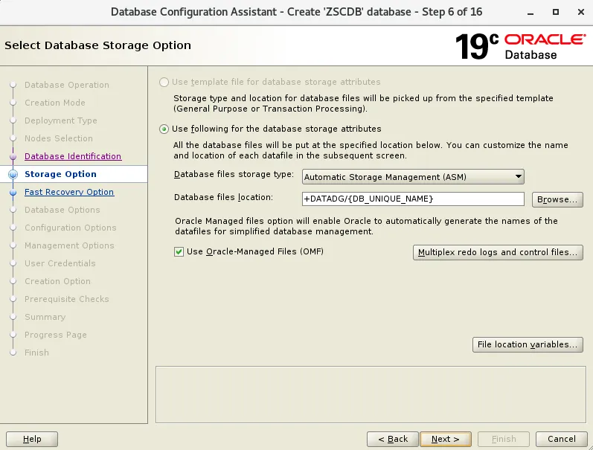
Task: Click the Configuration Options step label
Action: tap(71, 228)
